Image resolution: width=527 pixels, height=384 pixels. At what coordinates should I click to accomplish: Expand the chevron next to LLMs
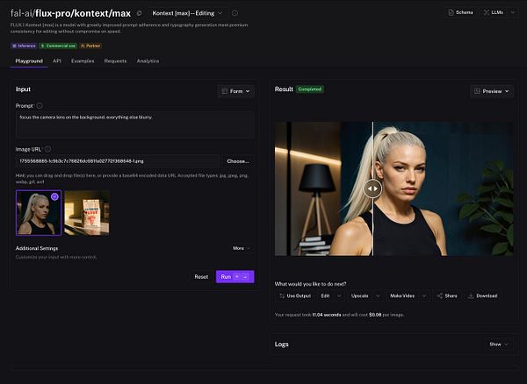pos(512,12)
